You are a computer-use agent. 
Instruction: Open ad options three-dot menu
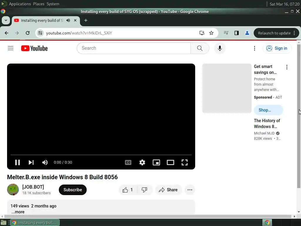click(287, 67)
